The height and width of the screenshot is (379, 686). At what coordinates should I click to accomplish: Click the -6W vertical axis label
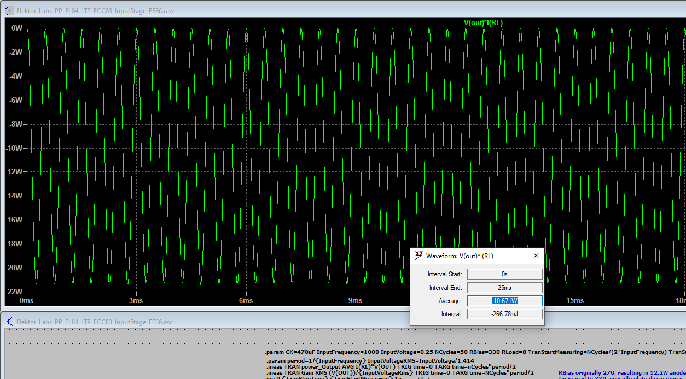[16, 100]
